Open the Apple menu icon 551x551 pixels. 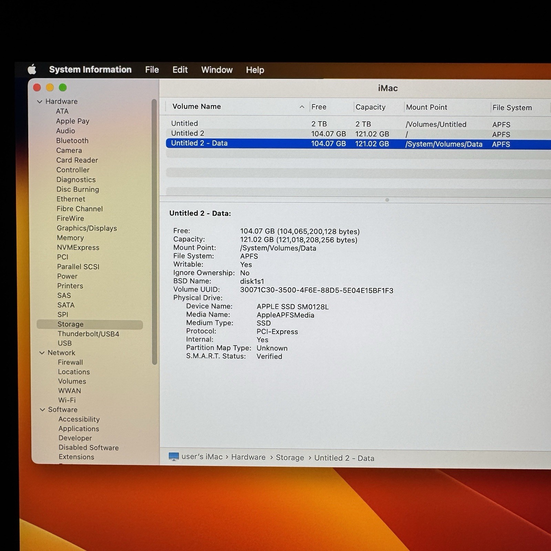32,70
